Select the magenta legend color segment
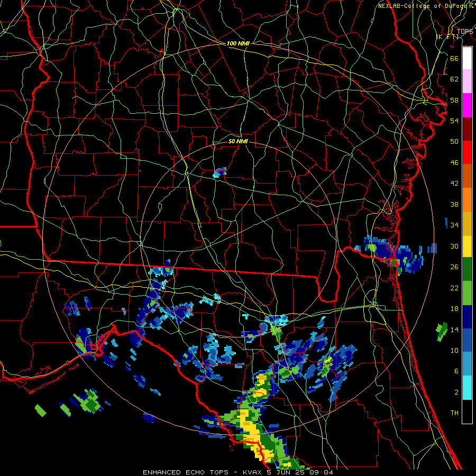 tap(467, 105)
